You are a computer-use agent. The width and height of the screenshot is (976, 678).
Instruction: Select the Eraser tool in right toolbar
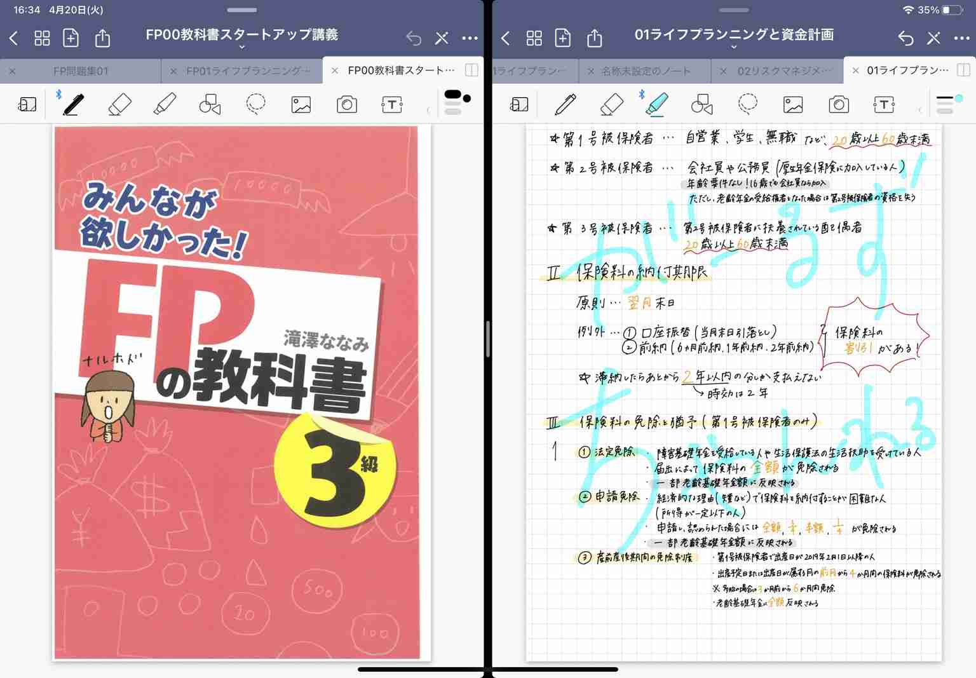point(611,104)
